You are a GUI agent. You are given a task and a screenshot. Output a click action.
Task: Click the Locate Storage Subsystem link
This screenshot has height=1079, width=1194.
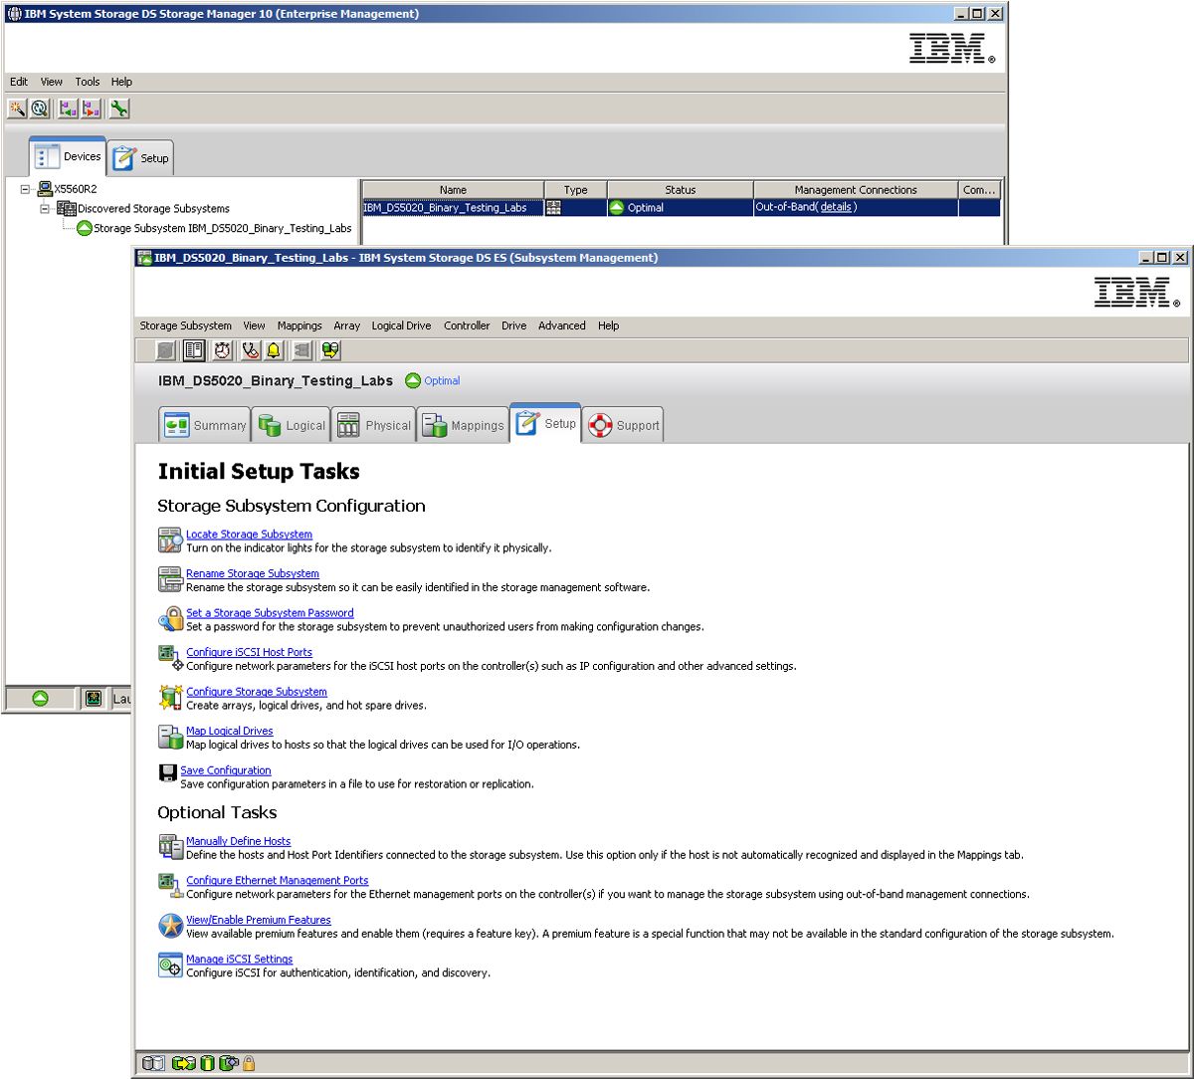[249, 535]
